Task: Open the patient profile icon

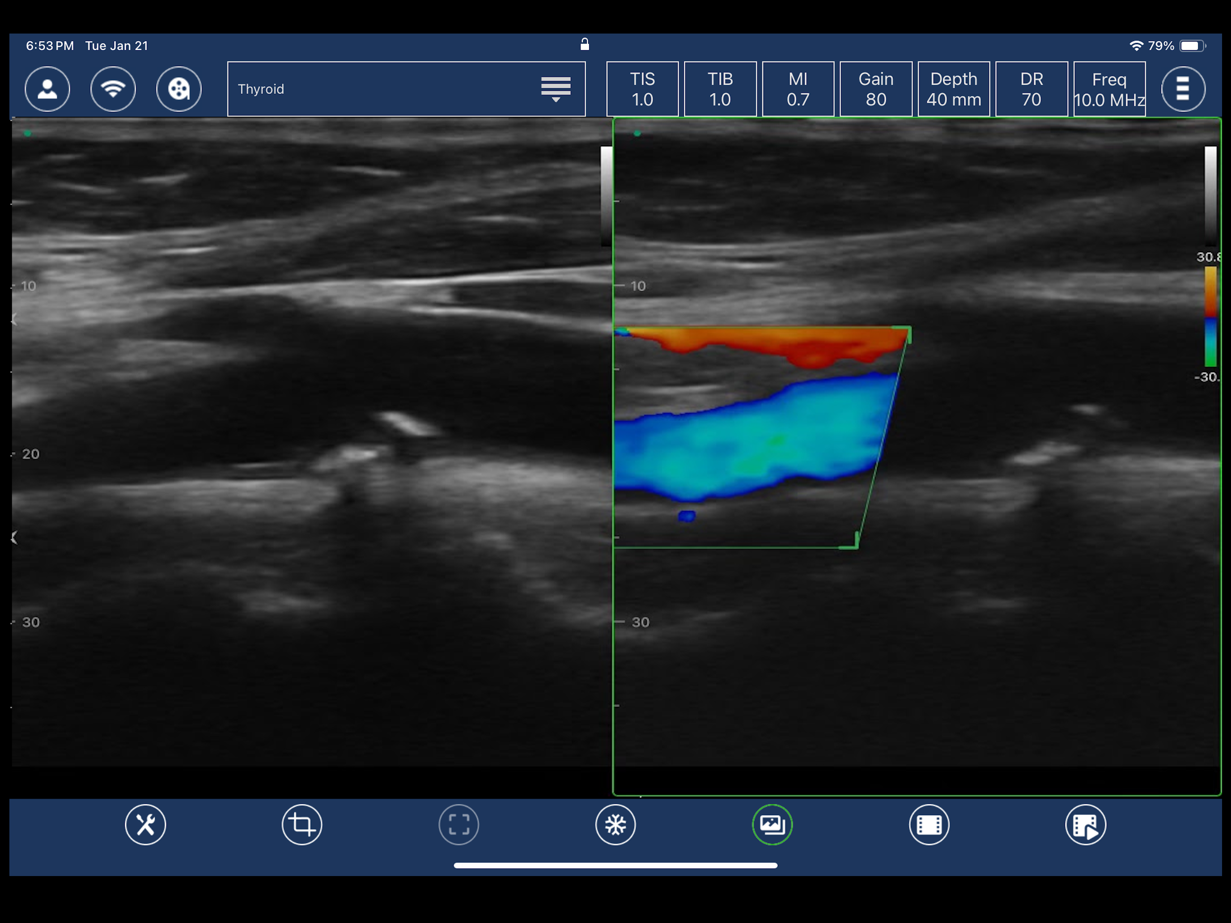Action: 47,89
